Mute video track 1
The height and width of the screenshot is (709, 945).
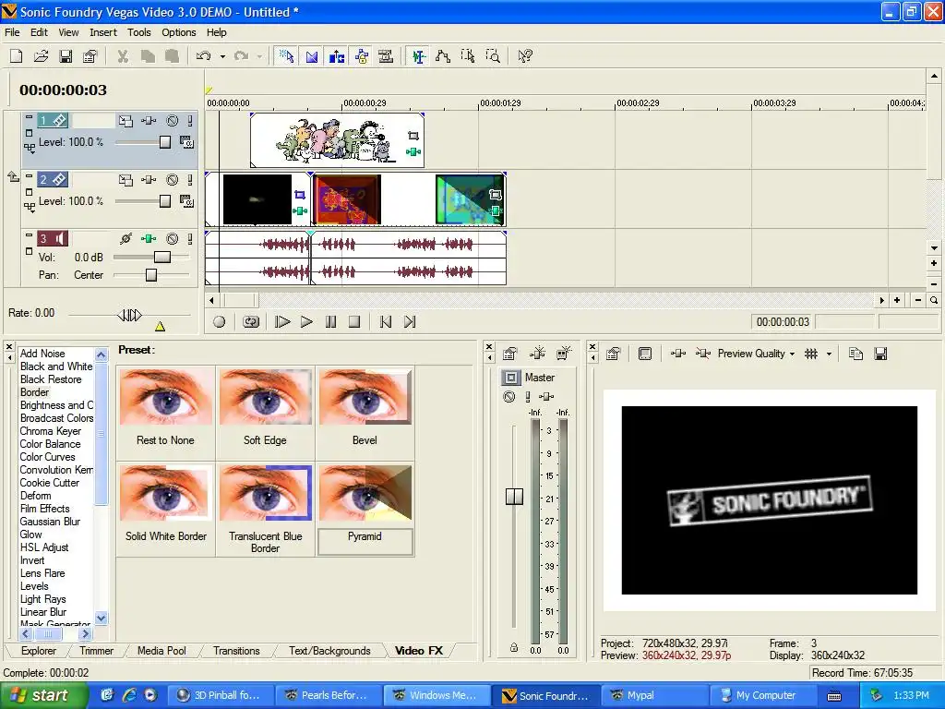tap(173, 121)
